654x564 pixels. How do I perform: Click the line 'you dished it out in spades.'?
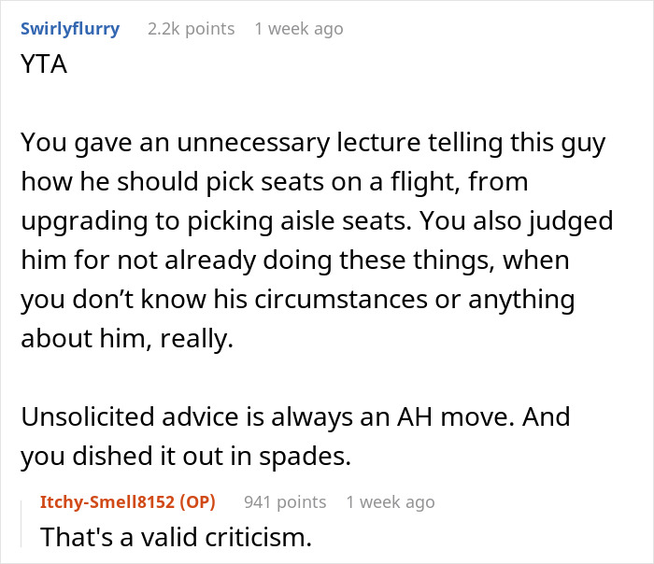pyautogui.click(x=186, y=456)
